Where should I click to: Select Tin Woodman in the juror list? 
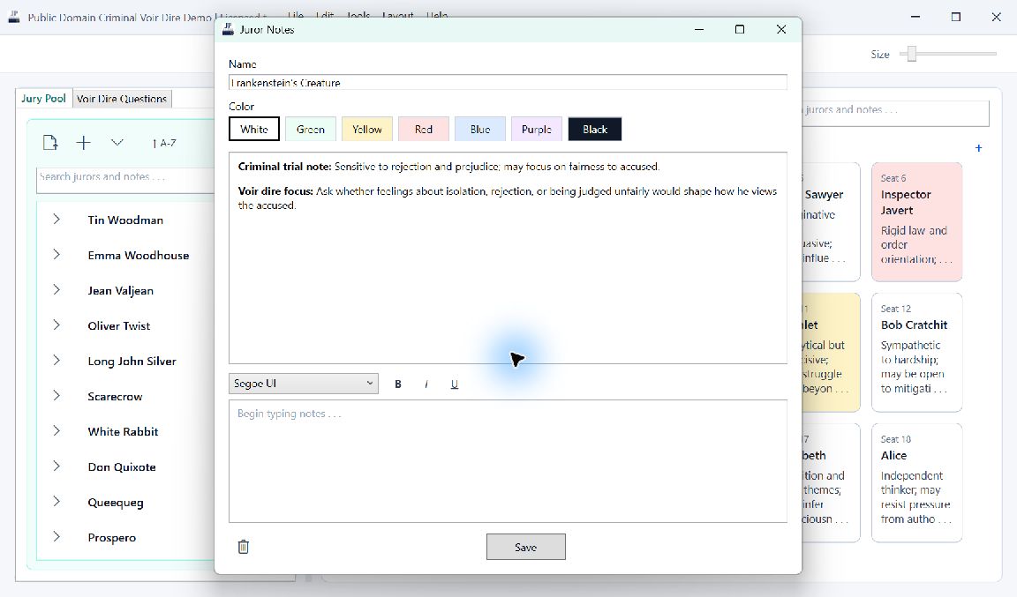pos(125,220)
